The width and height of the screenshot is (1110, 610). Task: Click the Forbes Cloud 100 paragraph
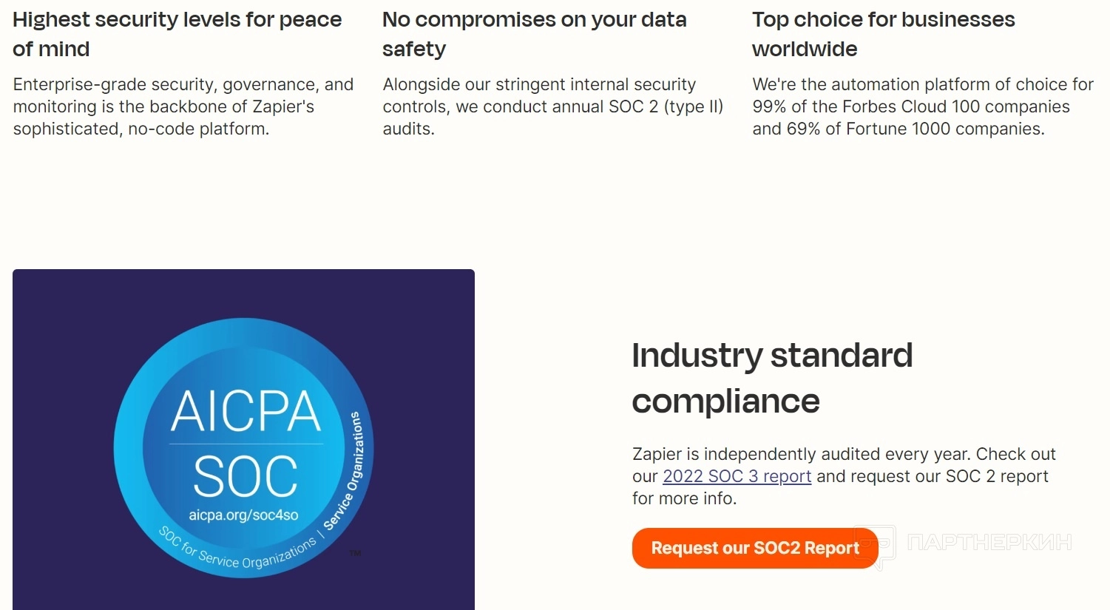point(922,106)
